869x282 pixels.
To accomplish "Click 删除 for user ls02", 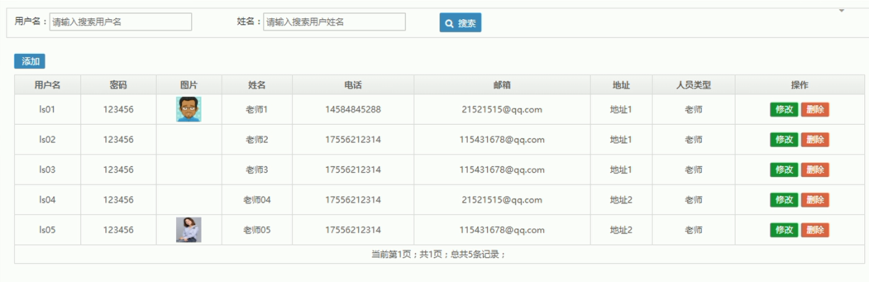I will pyautogui.click(x=815, y=139).
